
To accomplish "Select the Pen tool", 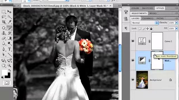I will pyautogui.click(x=3, y=49).
